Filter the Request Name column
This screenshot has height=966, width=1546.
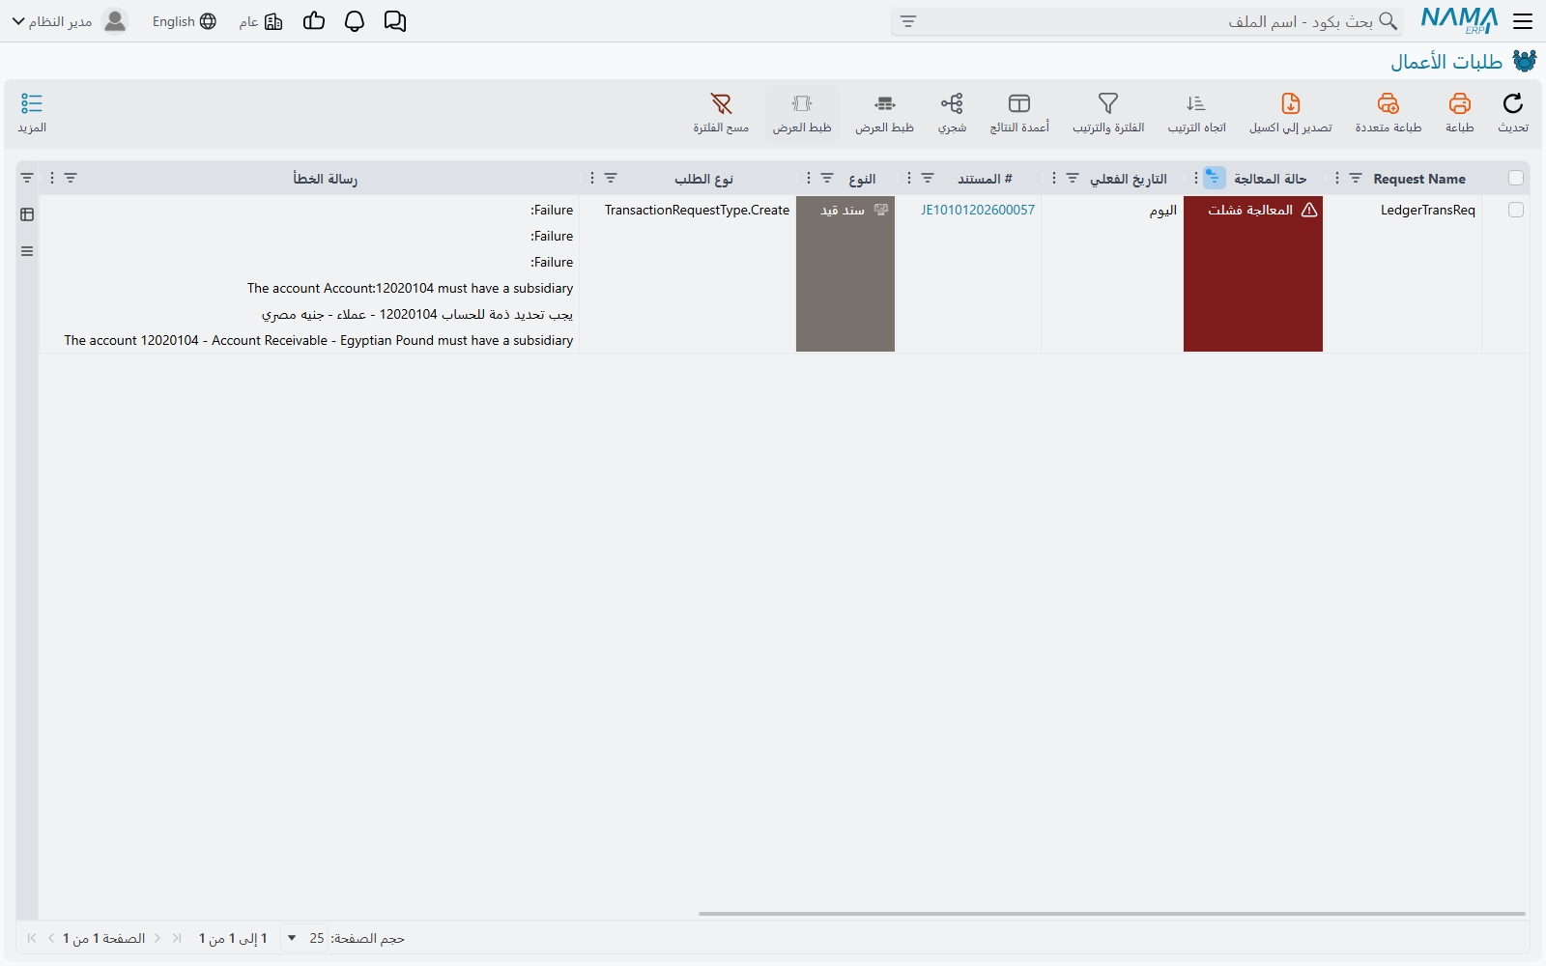point(1356,178)
